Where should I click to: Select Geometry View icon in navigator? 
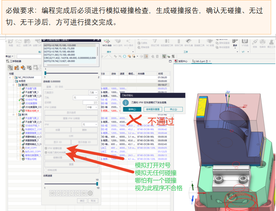point(23,68)
